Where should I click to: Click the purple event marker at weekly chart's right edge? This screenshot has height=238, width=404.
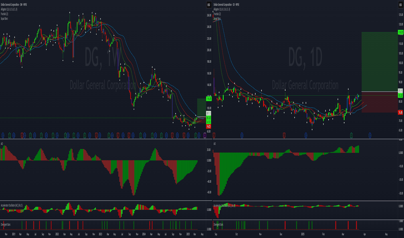[x=205, y=135]
